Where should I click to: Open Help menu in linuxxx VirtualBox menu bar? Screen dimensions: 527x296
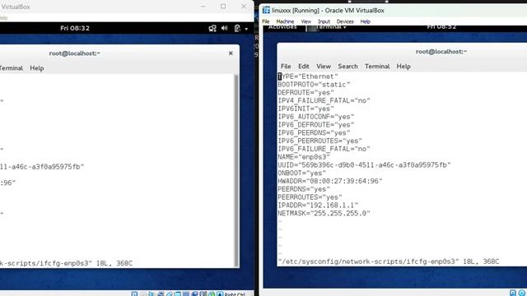[x=365, y=21]
